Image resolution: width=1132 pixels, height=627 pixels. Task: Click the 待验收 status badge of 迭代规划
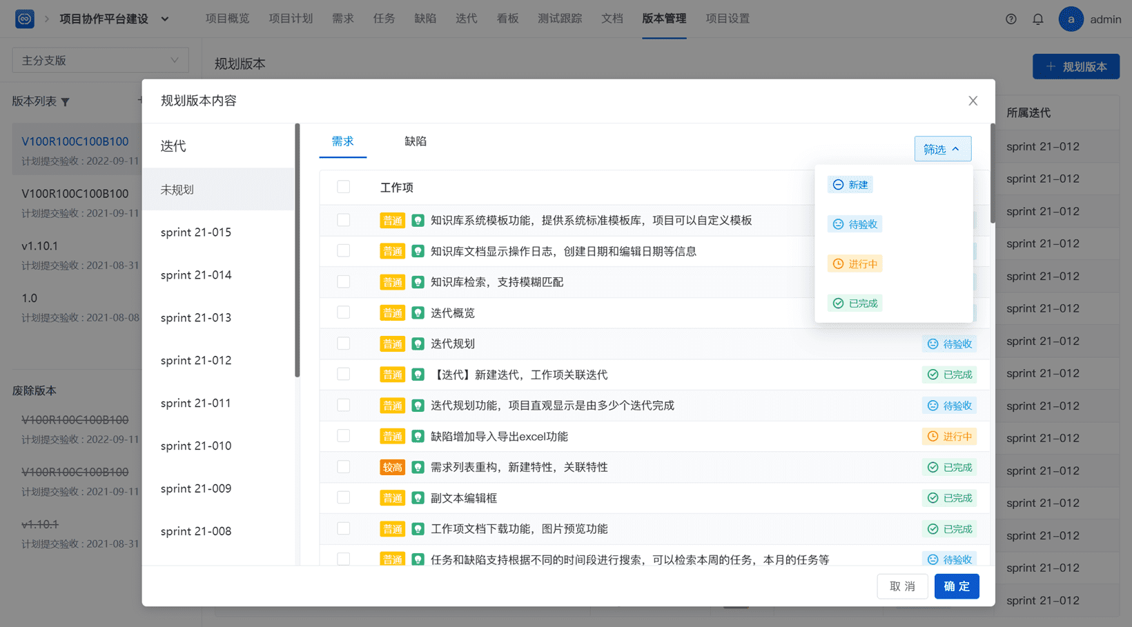tap(950, 344)
